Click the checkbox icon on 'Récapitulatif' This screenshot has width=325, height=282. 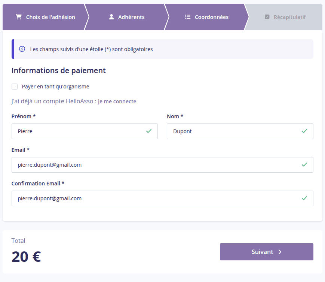pyautogui.click(x=267, y=17)
